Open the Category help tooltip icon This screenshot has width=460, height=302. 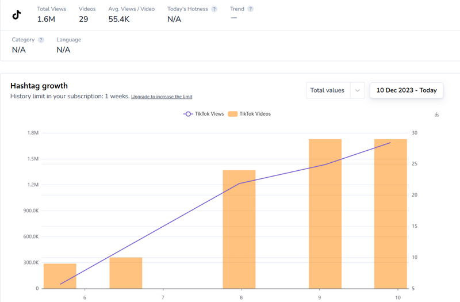pos(41,40)
